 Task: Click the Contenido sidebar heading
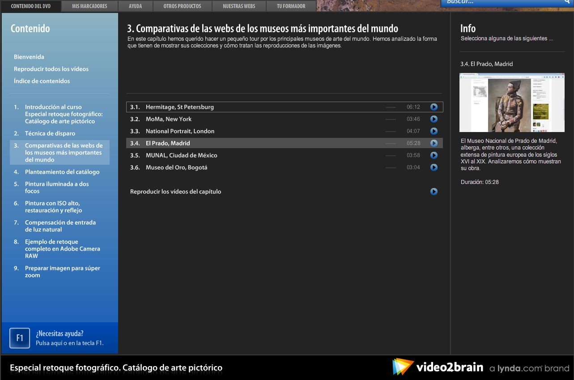30,28
